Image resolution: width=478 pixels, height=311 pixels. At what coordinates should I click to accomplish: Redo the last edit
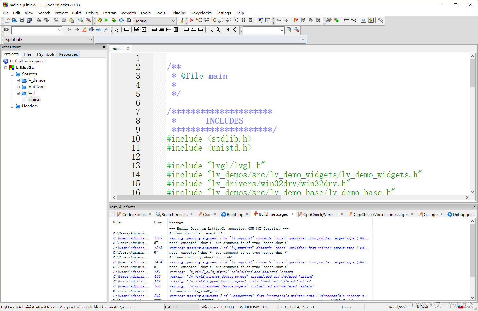tap(46, 20)
